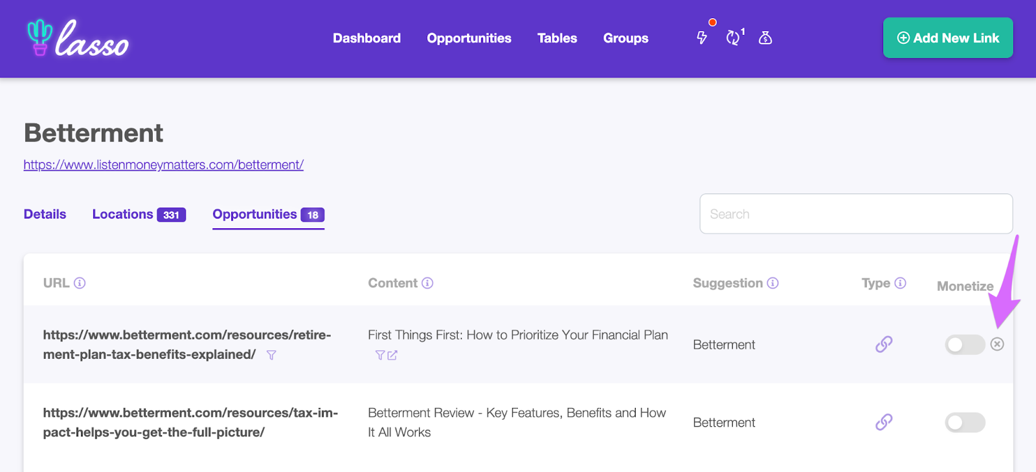Click link type icon in tax-impact row
The width and height of the screenshot is (1036, 472).
pyautogui.click(x=884, y=422)
